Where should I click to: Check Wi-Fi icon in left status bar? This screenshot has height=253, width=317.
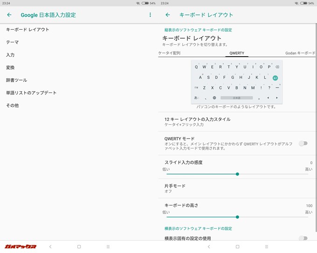pyautogui.click(x=138, y=3)
